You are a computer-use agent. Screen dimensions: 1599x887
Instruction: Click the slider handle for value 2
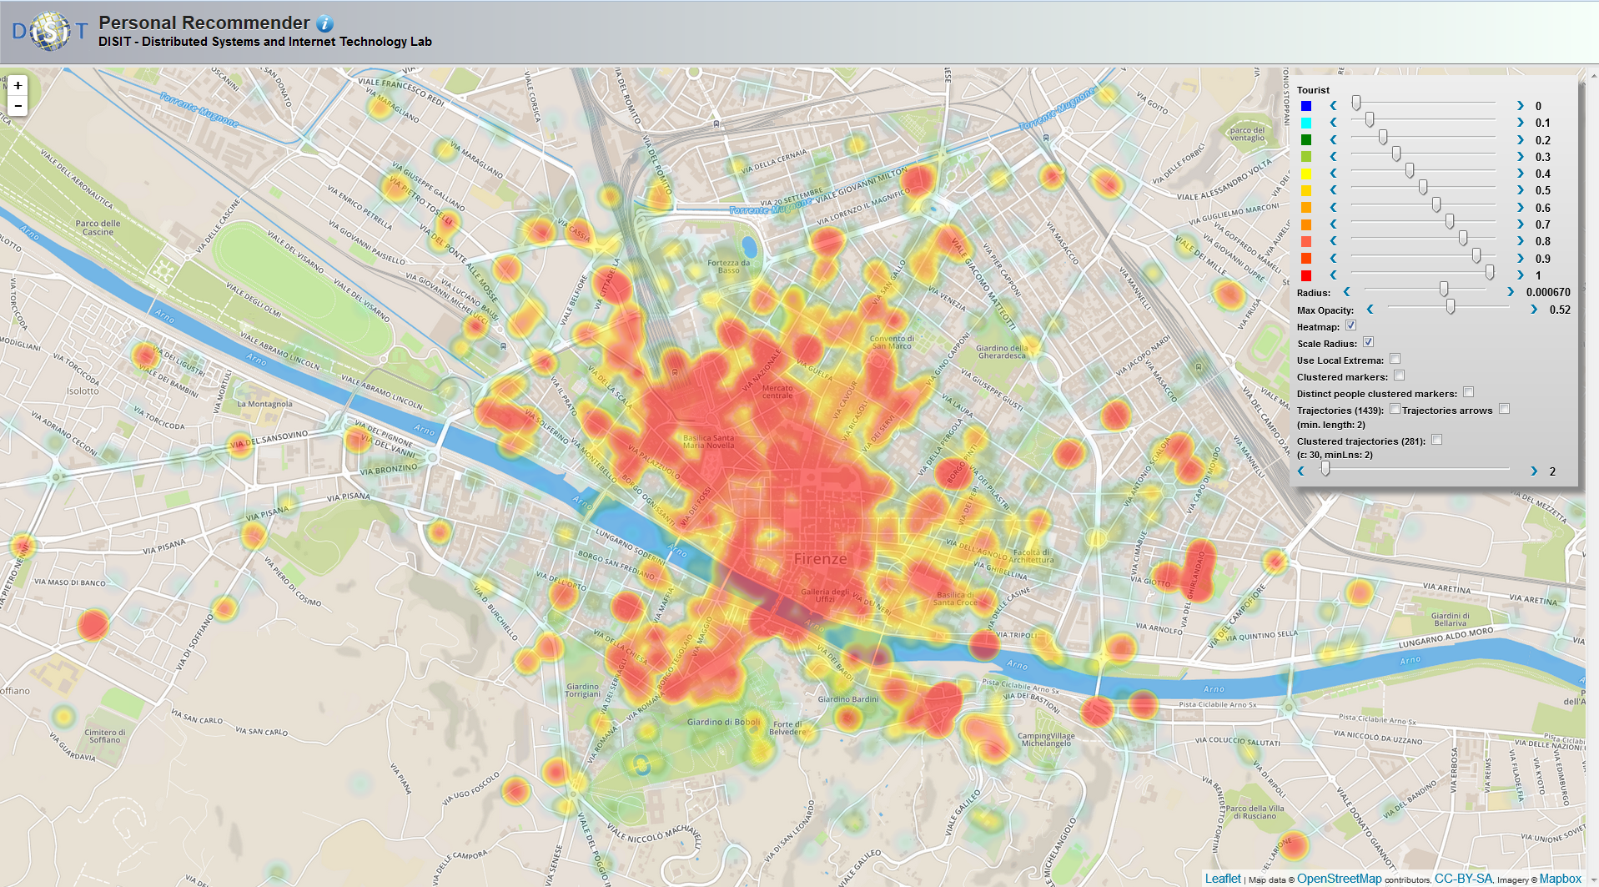click(x=1325, y=469)
